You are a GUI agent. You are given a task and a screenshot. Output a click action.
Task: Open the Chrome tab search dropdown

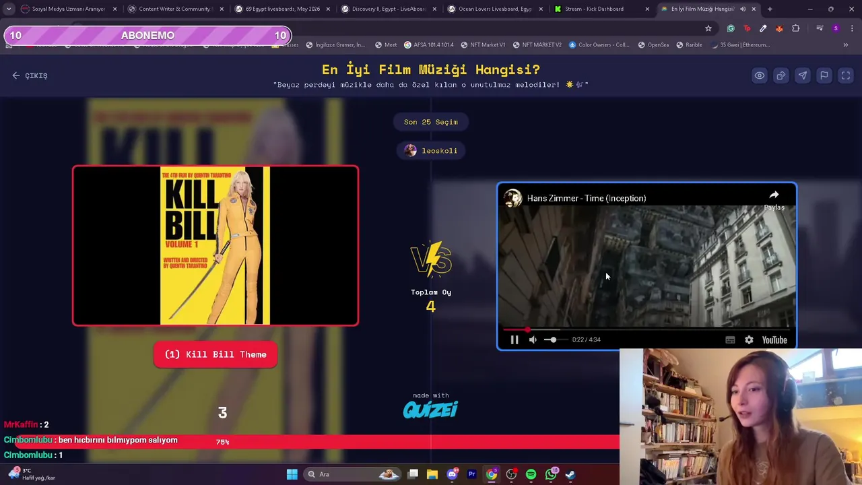9,9
